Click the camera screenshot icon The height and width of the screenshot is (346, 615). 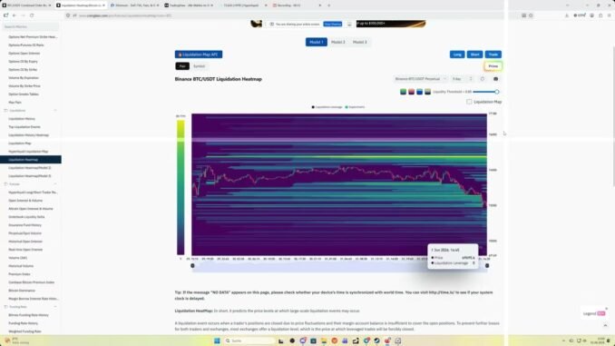pos(496,79)
